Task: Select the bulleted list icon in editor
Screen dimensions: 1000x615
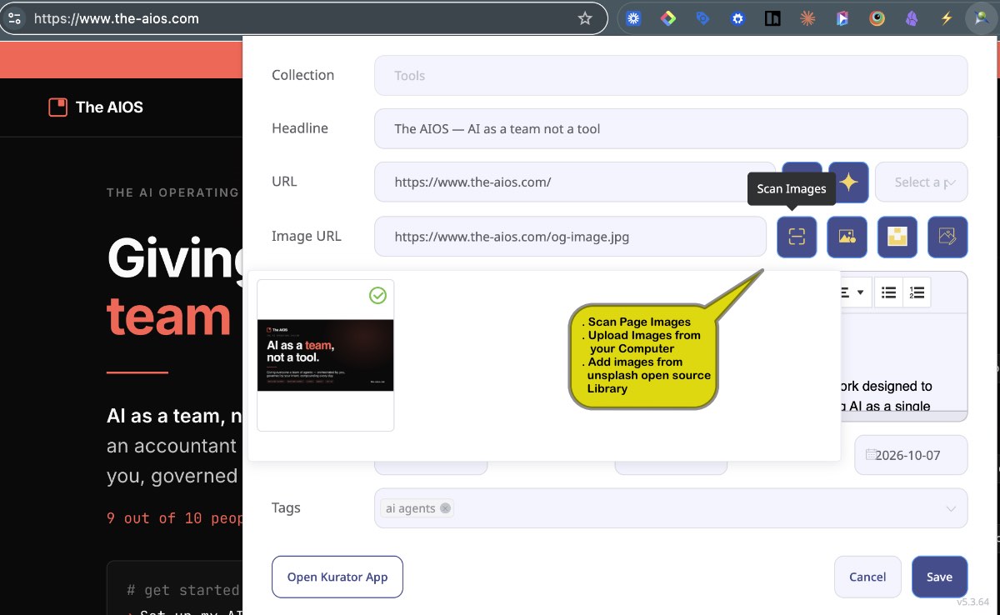Action: pos(889,292)
